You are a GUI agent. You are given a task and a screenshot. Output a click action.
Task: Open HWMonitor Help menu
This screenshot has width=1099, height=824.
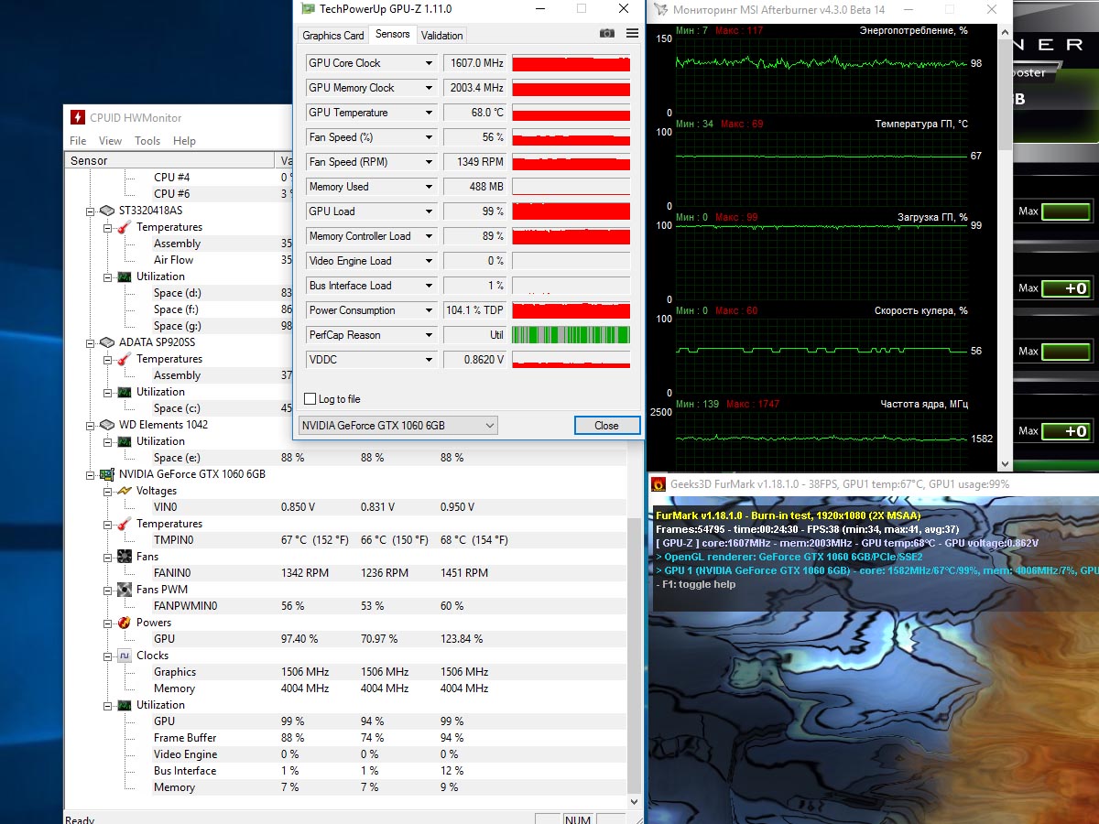(184, 141)
